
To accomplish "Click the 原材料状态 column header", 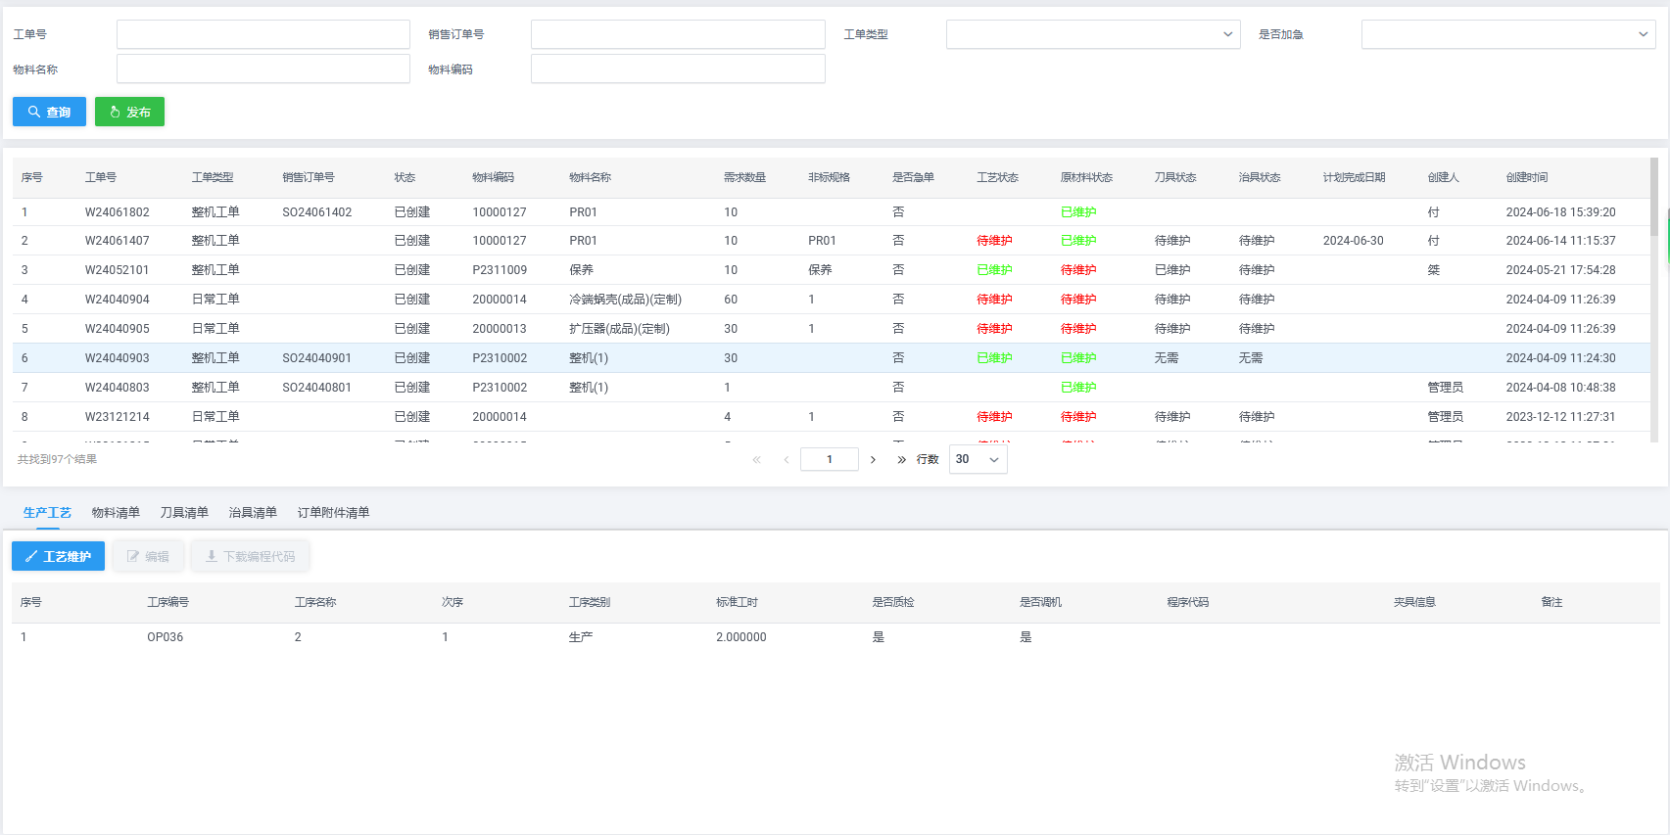I will pyautogui.click(x=1086, y=177).
